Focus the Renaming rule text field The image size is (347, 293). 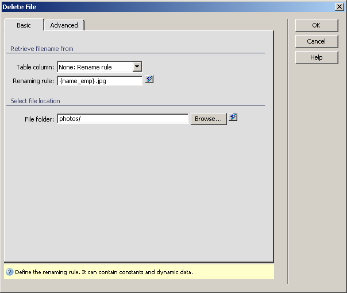point(100,81)
